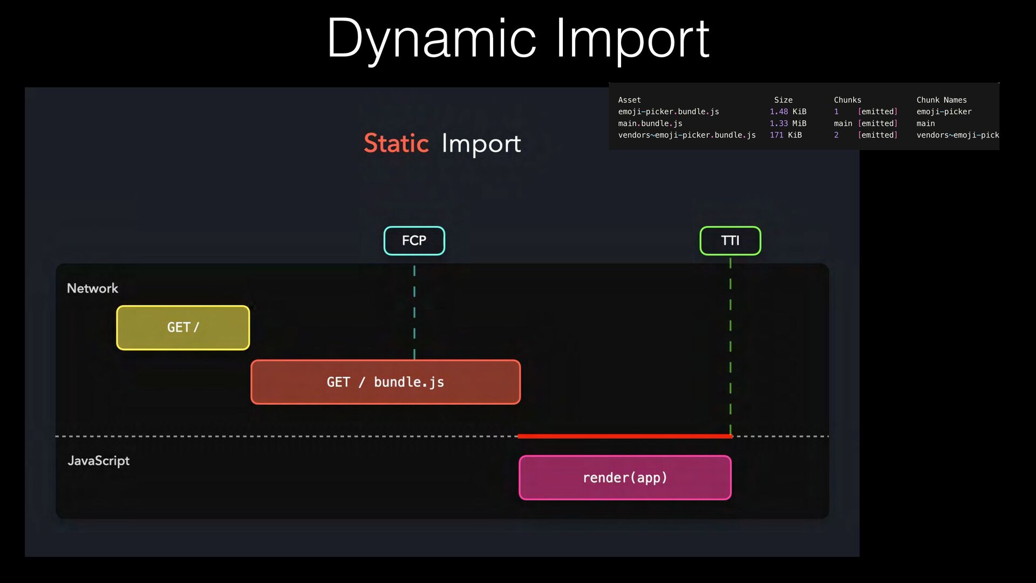1036x583 pixels.
Task: Click the Network lane label
Action: (92, 288)
